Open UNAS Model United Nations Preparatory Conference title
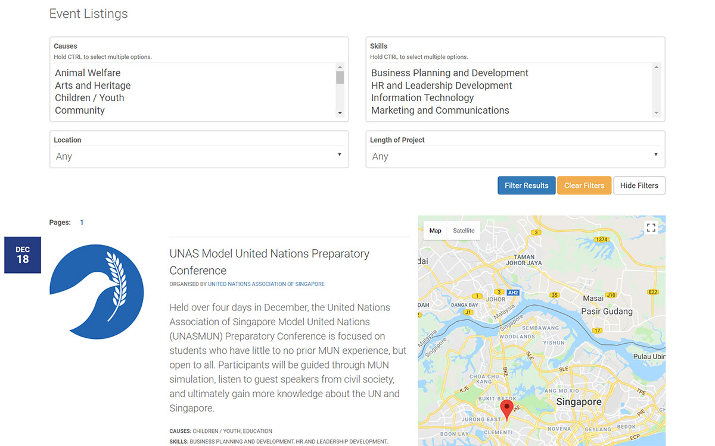Screen dimensions: 715x446 [269, 262]
